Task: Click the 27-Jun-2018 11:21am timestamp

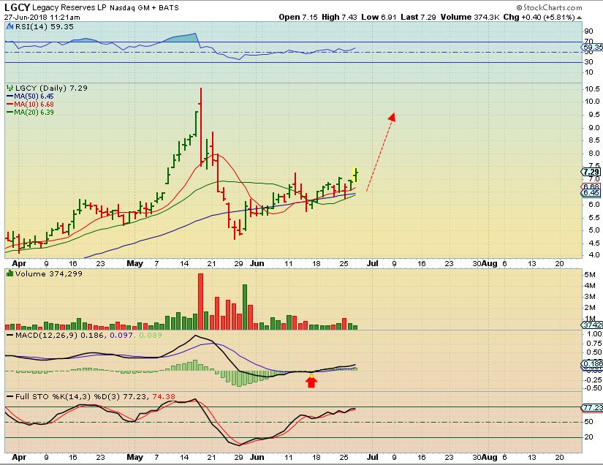Action: [x=42, y=18]
